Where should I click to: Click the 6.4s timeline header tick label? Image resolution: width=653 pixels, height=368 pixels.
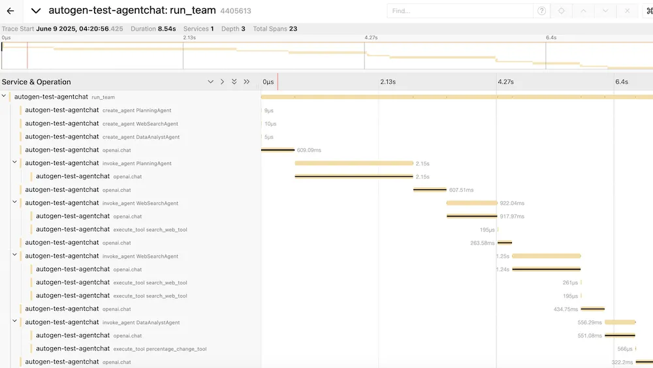pos(622,82)
